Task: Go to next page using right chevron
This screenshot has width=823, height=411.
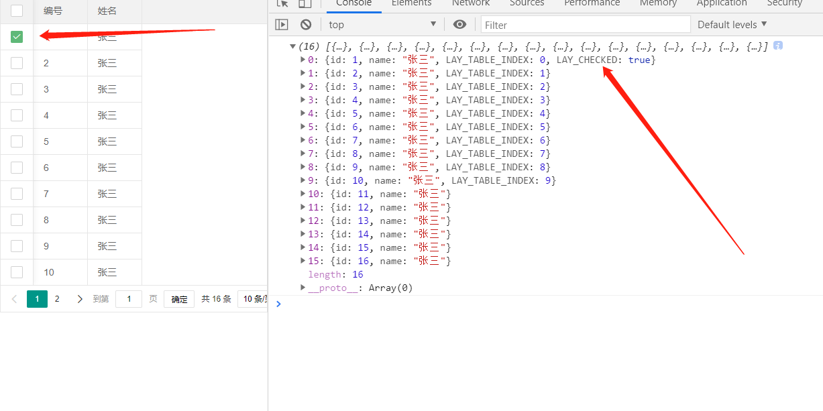Action: (x=80, y=299)
